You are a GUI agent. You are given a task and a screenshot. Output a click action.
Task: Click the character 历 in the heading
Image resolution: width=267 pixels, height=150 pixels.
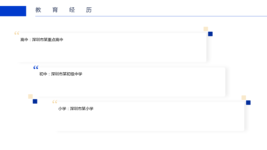point(89,10)
